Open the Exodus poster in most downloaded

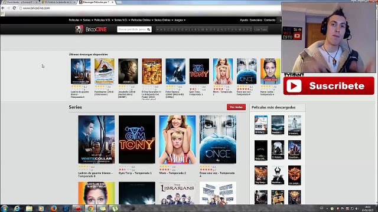tap(278, 125)
